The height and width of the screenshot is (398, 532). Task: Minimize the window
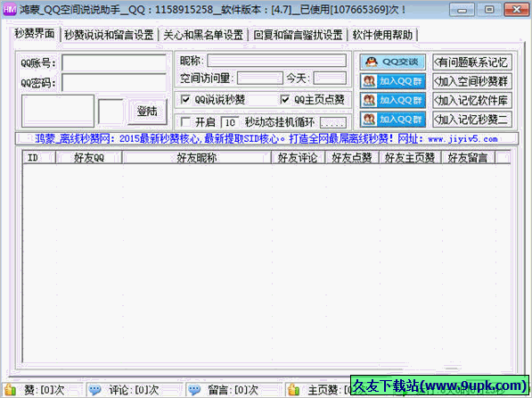coord(462,10)
